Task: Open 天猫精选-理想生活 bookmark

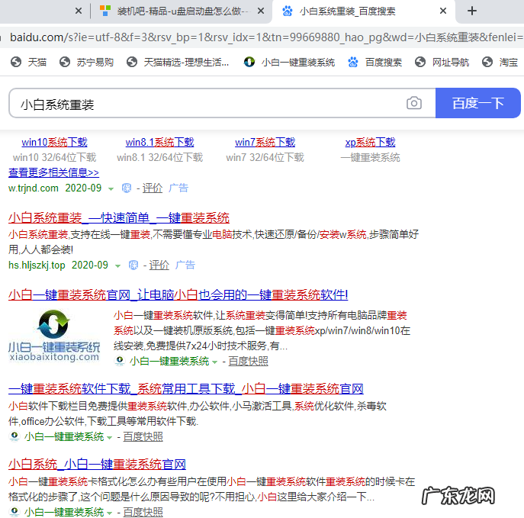Action: [178, 62]
